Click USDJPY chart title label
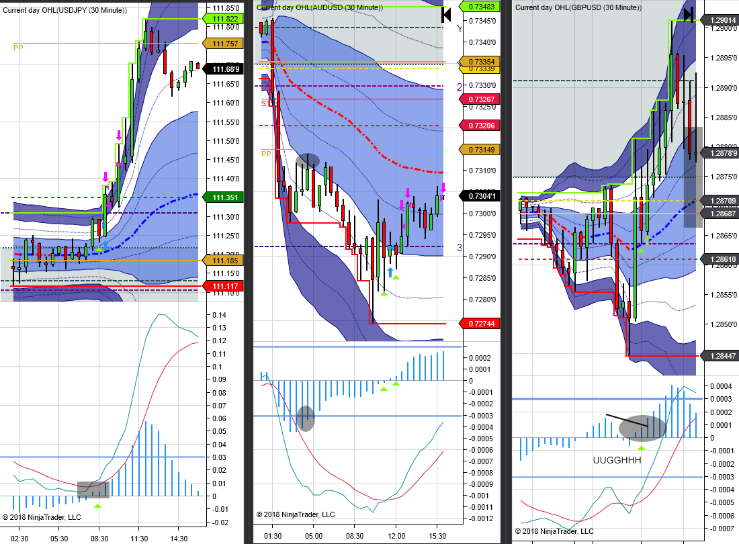739x544 pixels. [64, 10]
